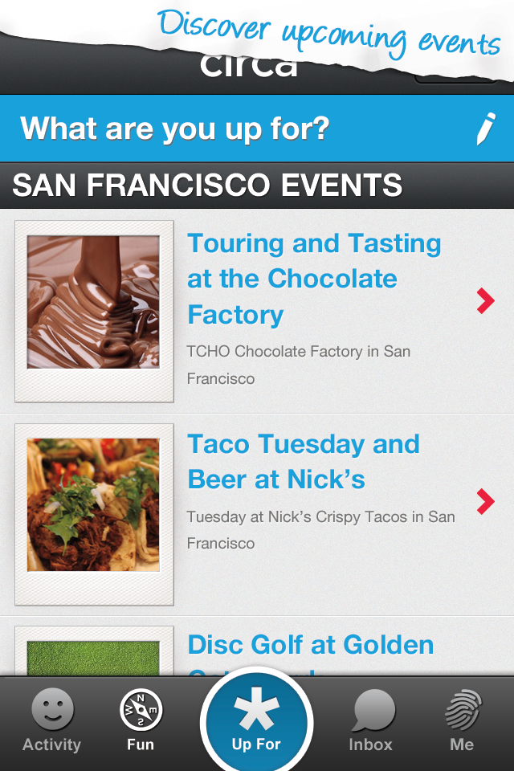
Task: Switch to the Activity tab label
Action: [x=51, y=744]
